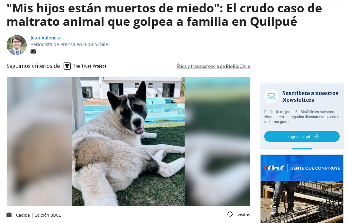Click the article headline about Quilpué

(164, 15)
